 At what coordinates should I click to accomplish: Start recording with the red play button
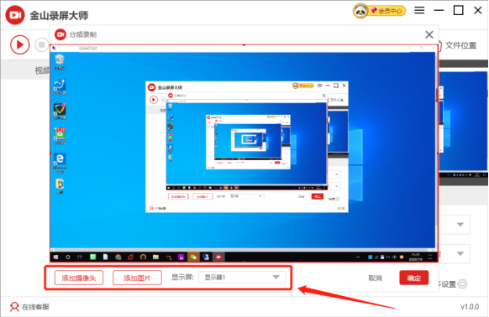click(19, 44)
